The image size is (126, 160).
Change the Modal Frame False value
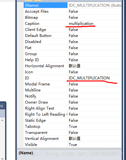95,84
